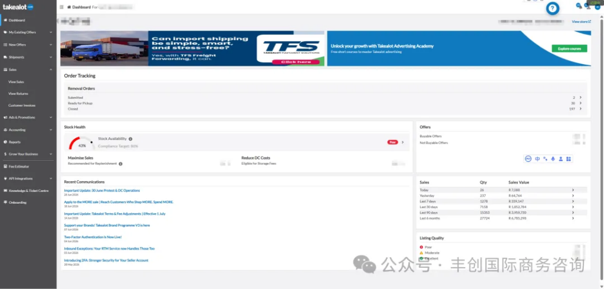Screen dimensions: 604x289
Task: Click the home icon beside Dashboard title
Action: coord(69,7)
